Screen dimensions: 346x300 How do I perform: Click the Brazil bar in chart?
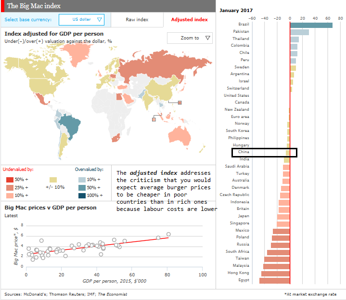(311, 25)
